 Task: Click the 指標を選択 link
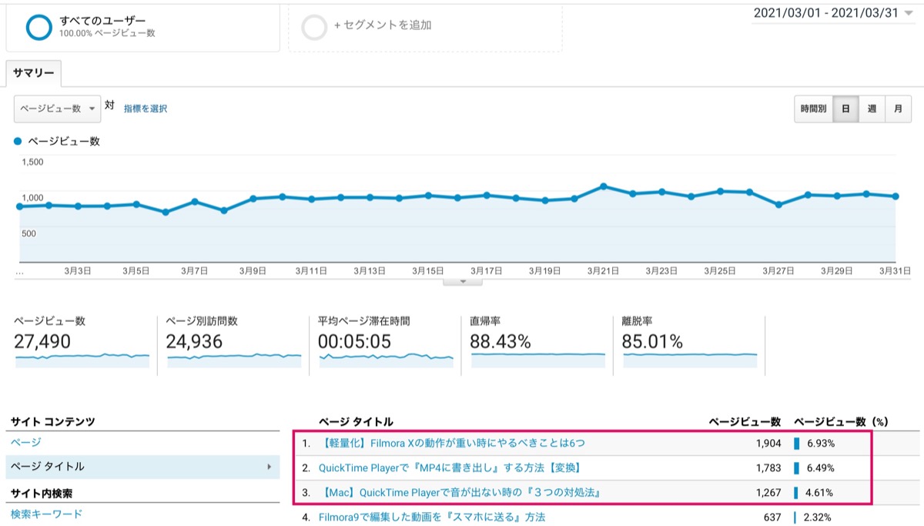click(146, 109)
